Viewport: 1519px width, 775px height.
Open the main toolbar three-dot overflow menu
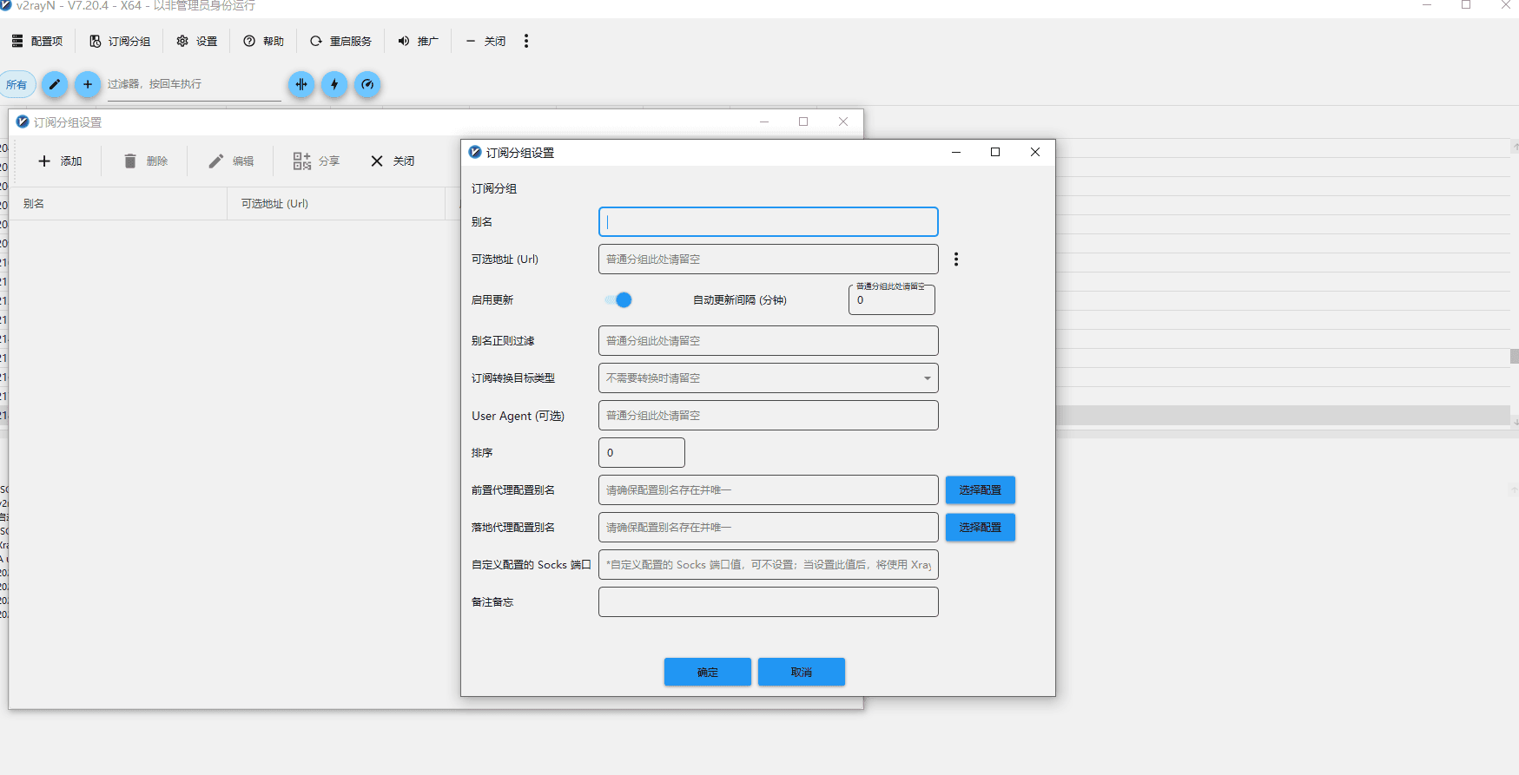point(526,41)
